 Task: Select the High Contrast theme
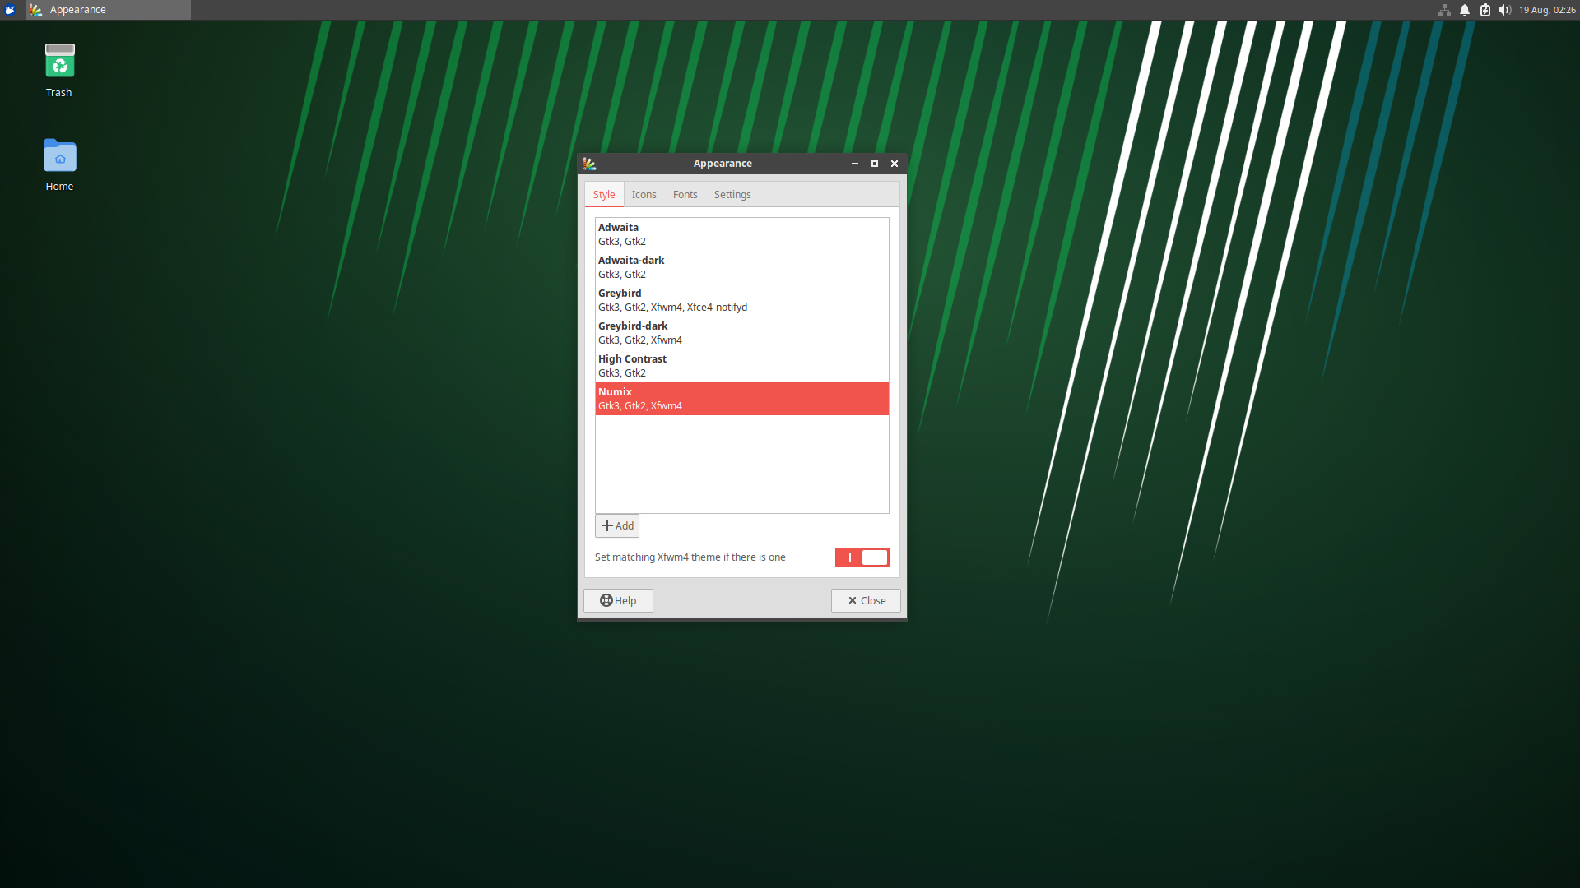pyautogui.click(x=741, y=366)
